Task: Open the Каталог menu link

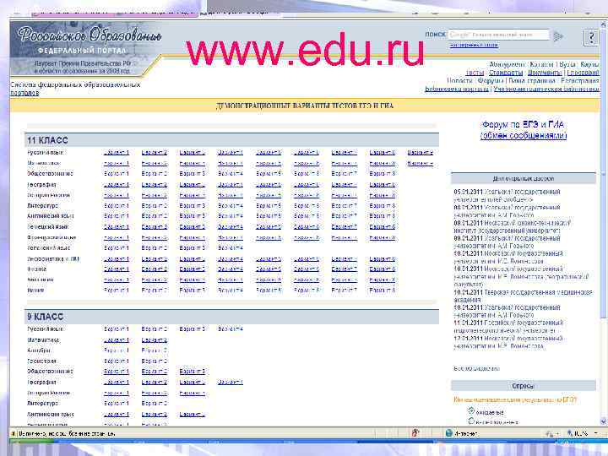Action: pos(541,64)
